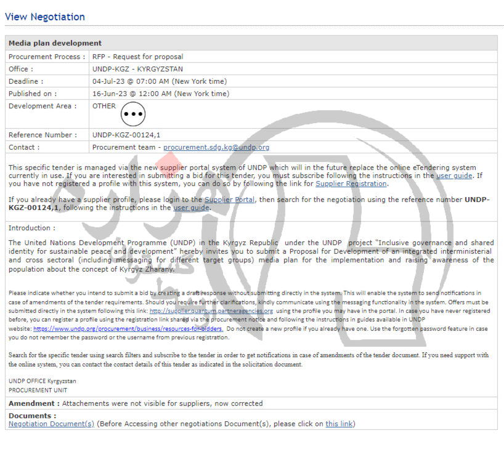504x457 pixels.
Task: Open user guide link after bold reference number
Action: 191,208
